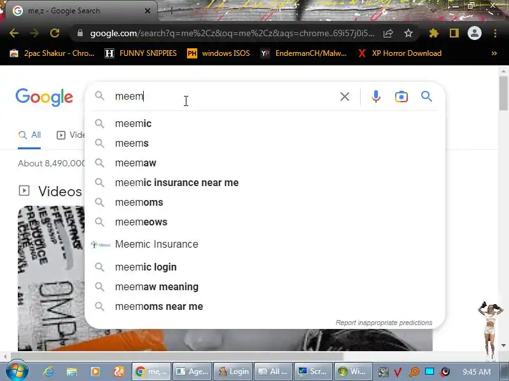Open the Chrome profile avatar

coord(474,33)
